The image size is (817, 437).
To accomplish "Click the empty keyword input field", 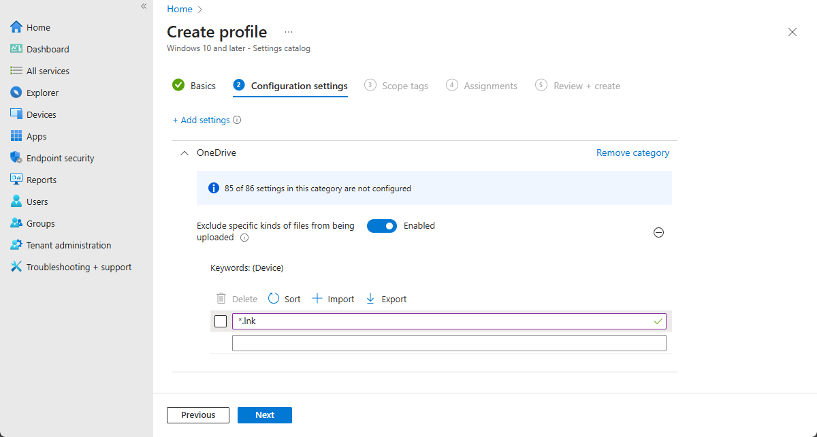I will pyautogui.click(x=449, y=343).
